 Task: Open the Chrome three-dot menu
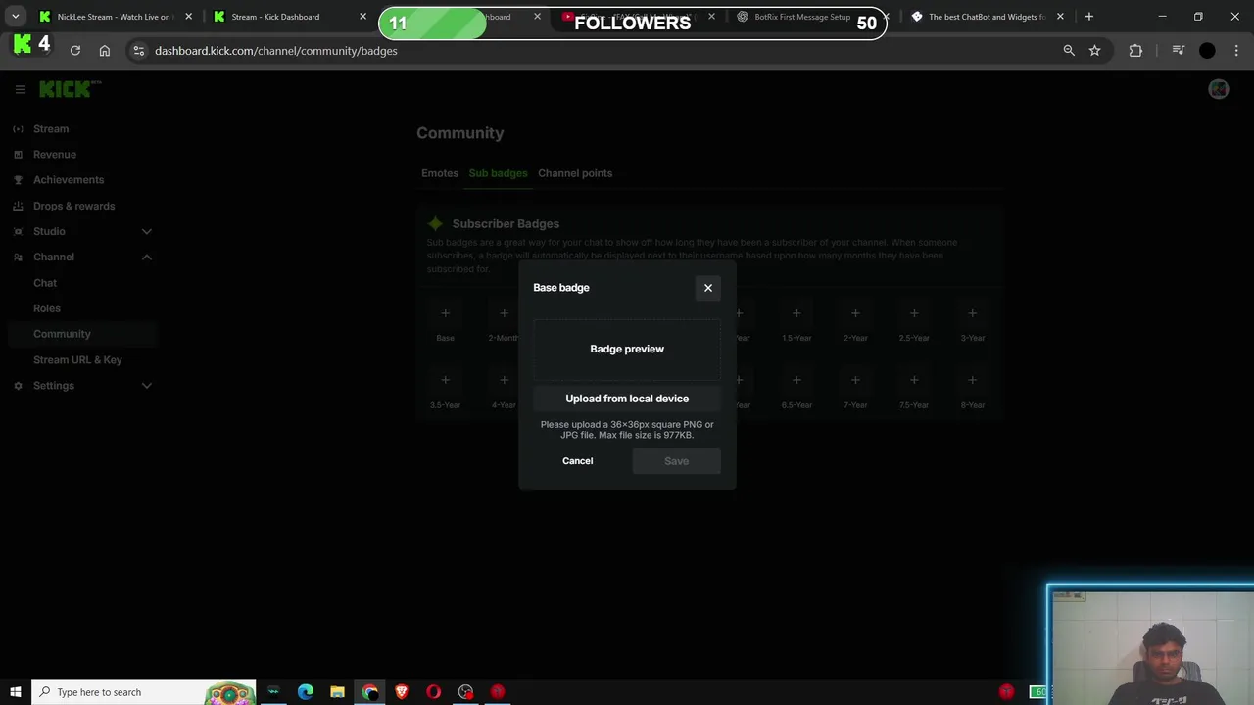pos(1238,51)
